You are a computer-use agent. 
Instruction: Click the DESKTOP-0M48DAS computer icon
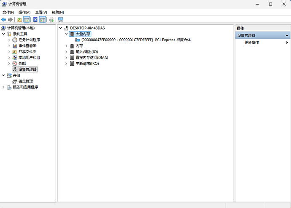pyautogui.click(x=66, y=28)
